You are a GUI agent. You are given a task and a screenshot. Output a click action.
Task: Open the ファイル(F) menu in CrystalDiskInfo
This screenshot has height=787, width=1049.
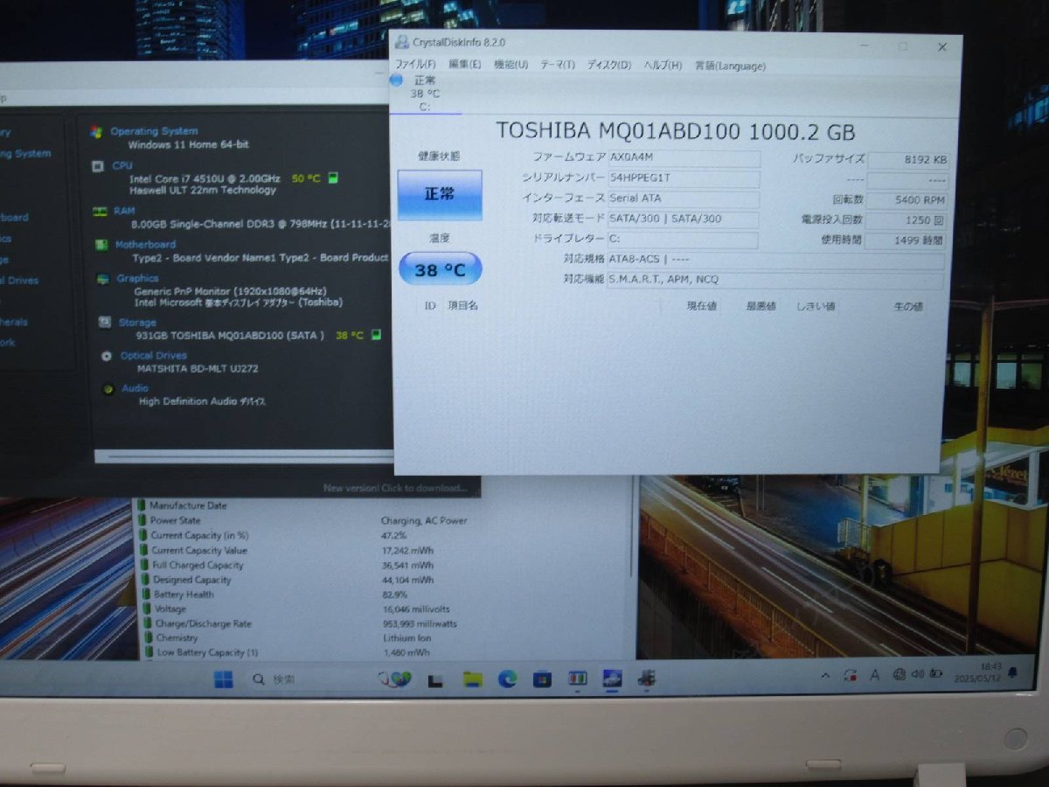(415, 65)
